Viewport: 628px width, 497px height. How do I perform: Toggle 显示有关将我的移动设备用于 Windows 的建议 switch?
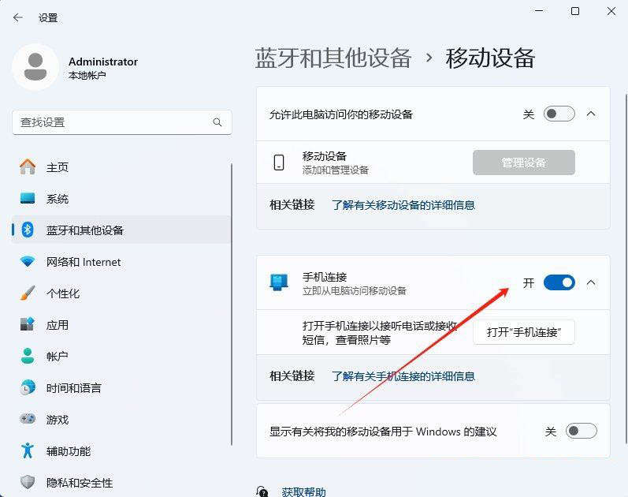pos(582,432)
